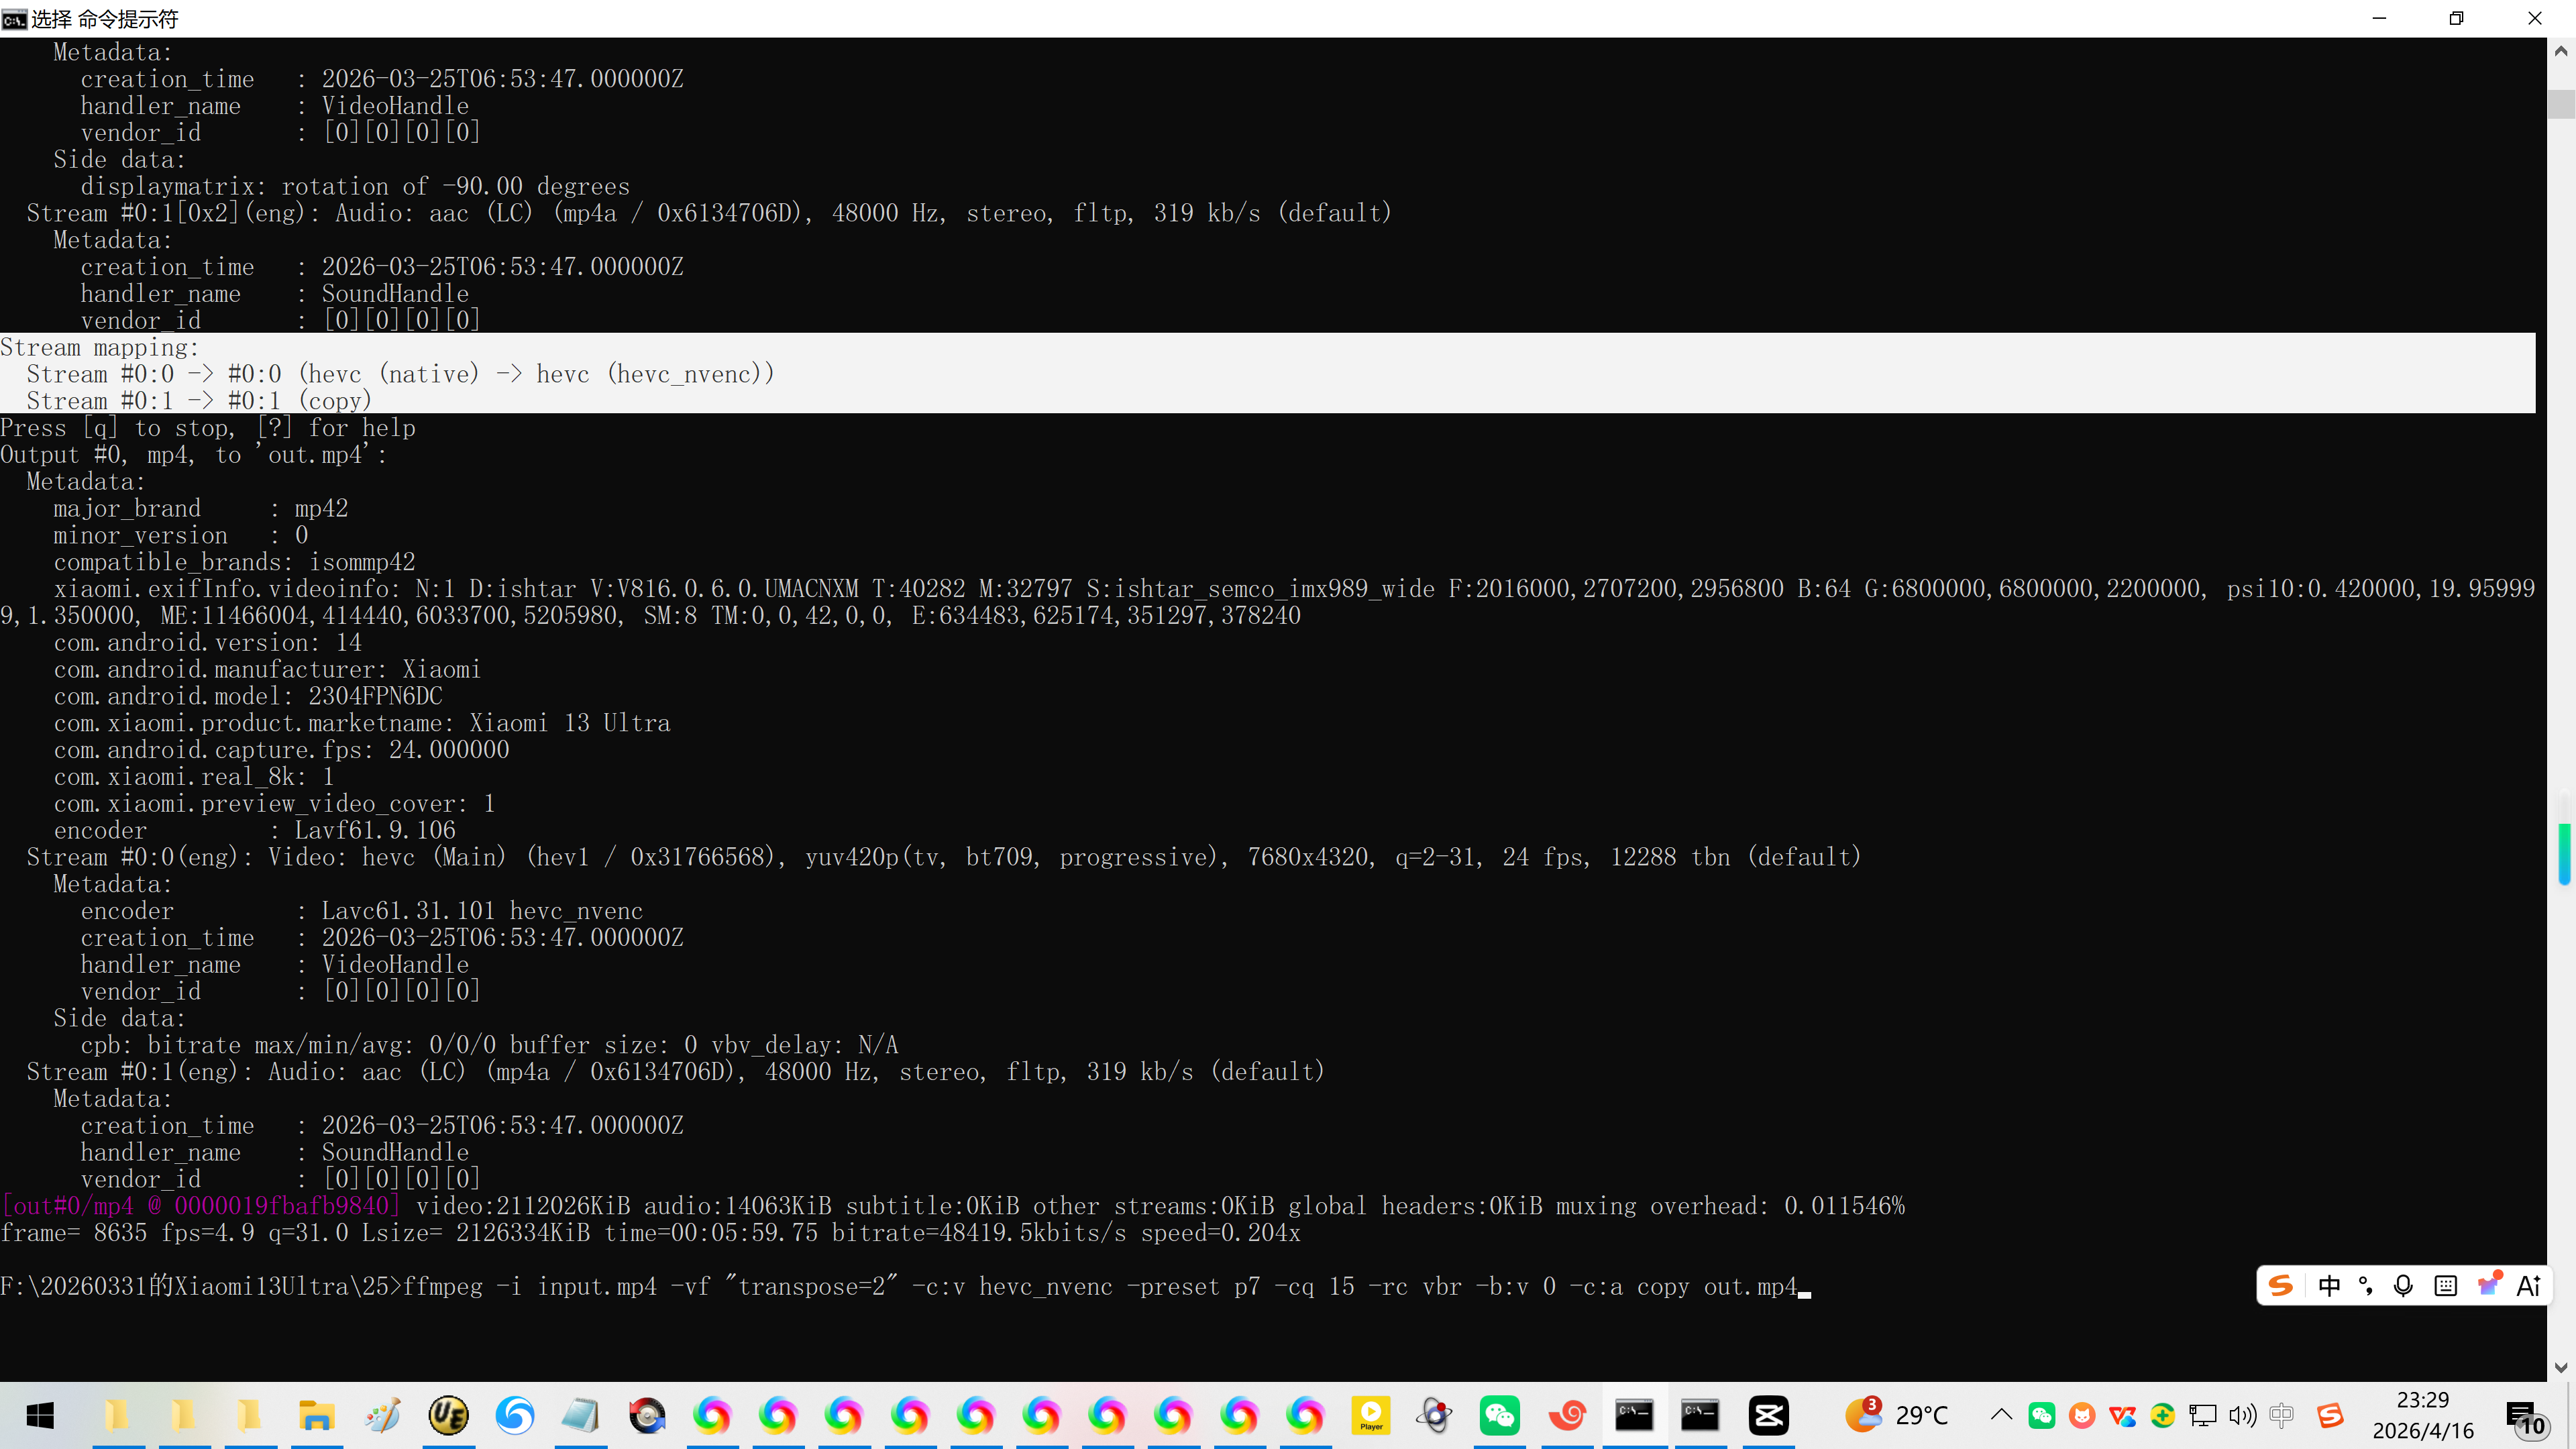2576x1449 pixels.
Task: Open the Paint palette taskbar icon
Action: tap(382, 1415)
